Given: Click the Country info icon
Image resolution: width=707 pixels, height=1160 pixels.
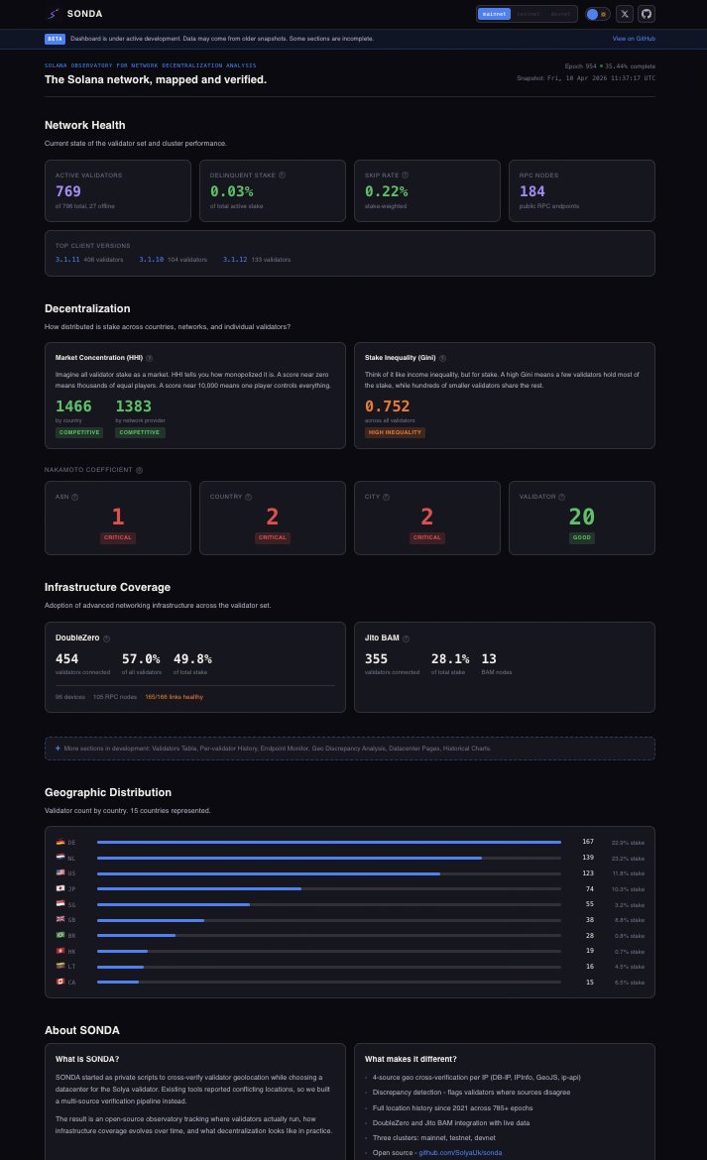Looking at the screenshot, I should click(249, 497).
